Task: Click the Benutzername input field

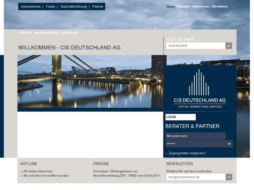Action: 196,136
